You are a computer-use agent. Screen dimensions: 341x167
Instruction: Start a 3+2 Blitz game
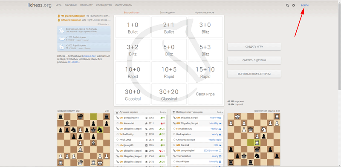click(133, 49)
